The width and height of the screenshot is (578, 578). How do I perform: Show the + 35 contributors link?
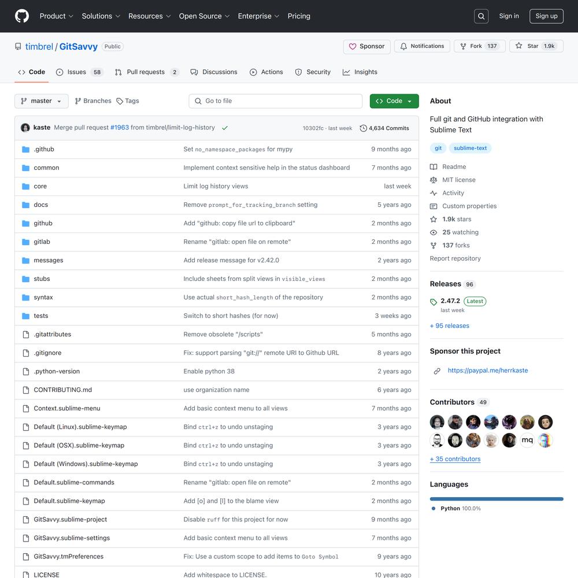tap(455, 460)
